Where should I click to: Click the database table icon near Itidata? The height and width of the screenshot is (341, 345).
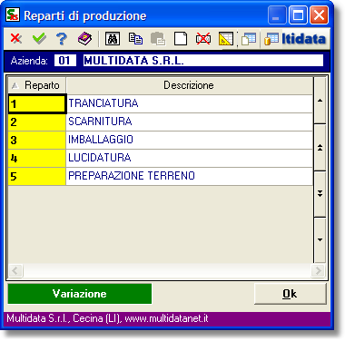271,39
